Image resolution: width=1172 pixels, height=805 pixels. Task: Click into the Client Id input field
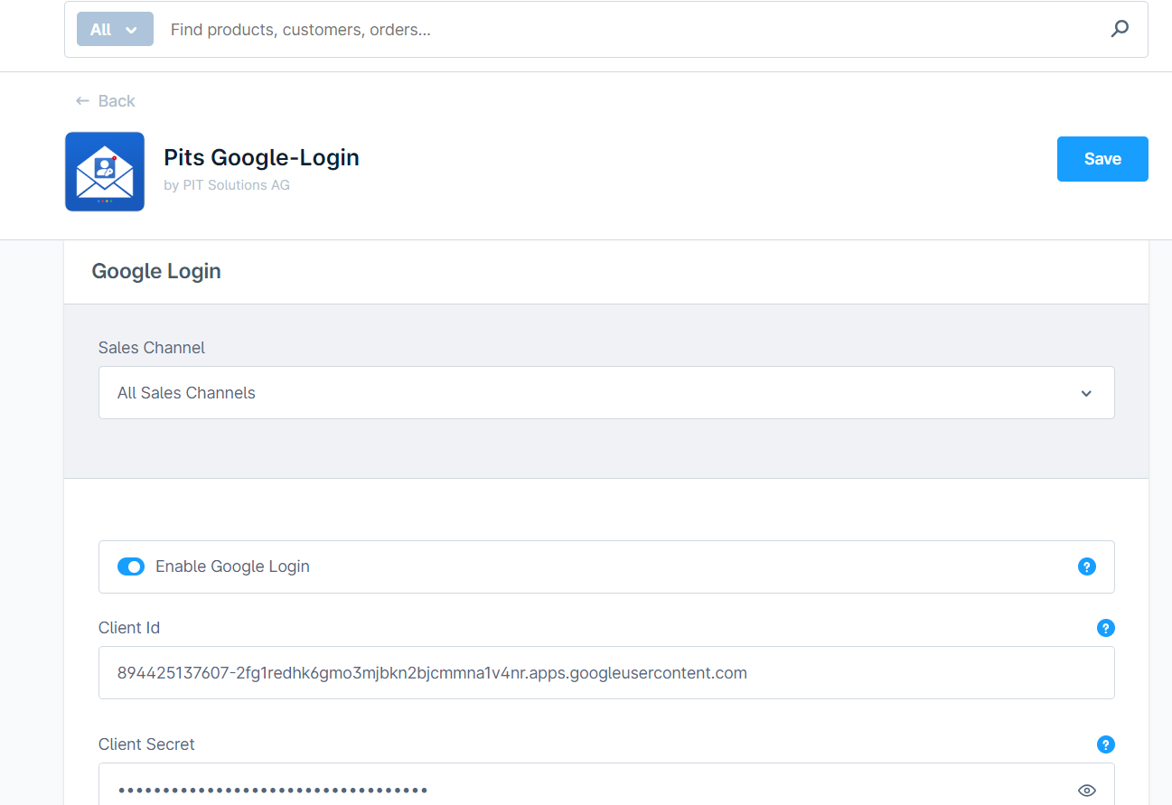coord(606,673)
